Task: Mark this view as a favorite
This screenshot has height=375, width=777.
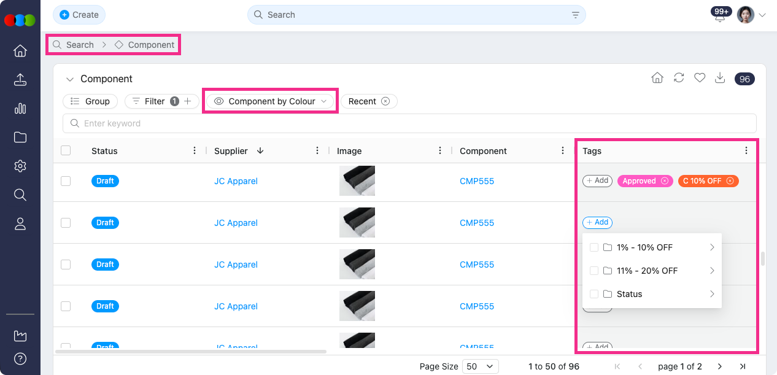Action: [x=699, y=78]
